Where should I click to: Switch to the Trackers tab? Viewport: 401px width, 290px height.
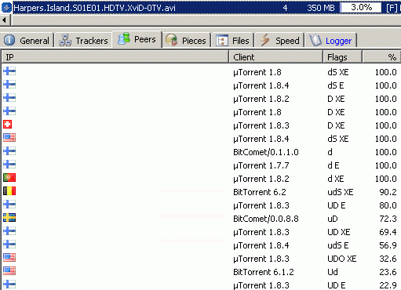point(83,41)
